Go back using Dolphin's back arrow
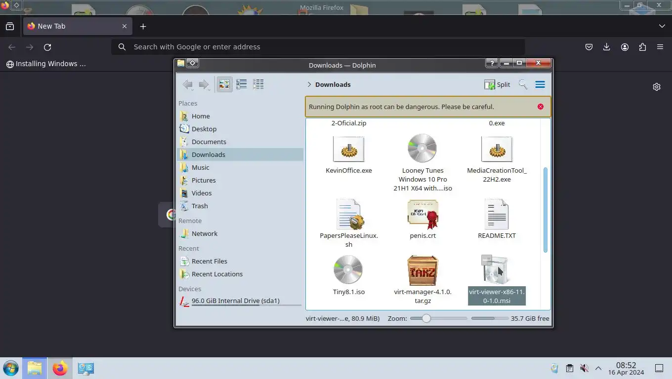 188,84
